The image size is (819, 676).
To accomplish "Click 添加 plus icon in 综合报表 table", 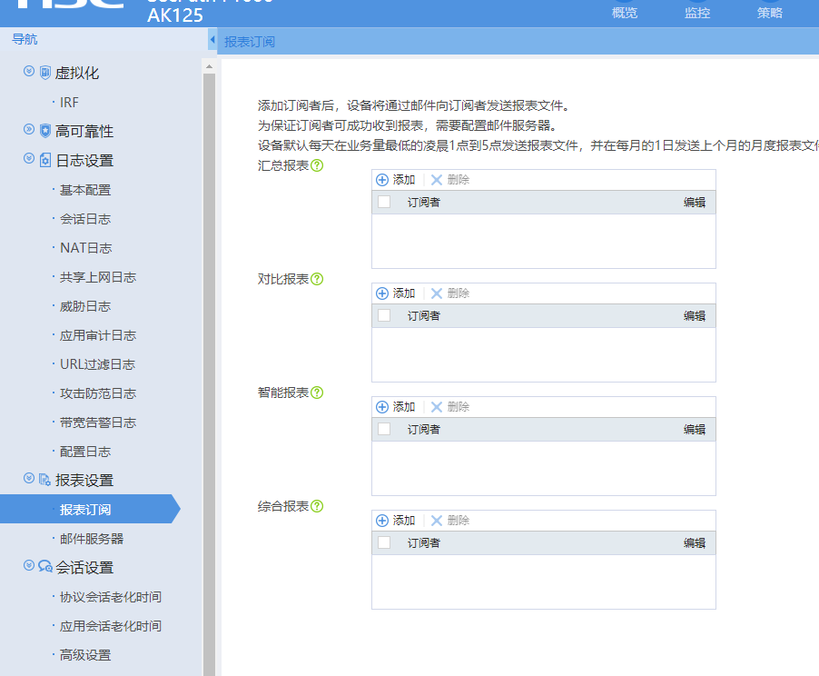I will 382,521.
